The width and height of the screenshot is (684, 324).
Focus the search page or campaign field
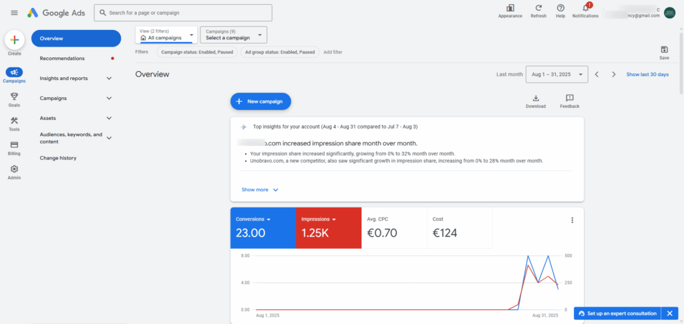(x=183, y=13)
